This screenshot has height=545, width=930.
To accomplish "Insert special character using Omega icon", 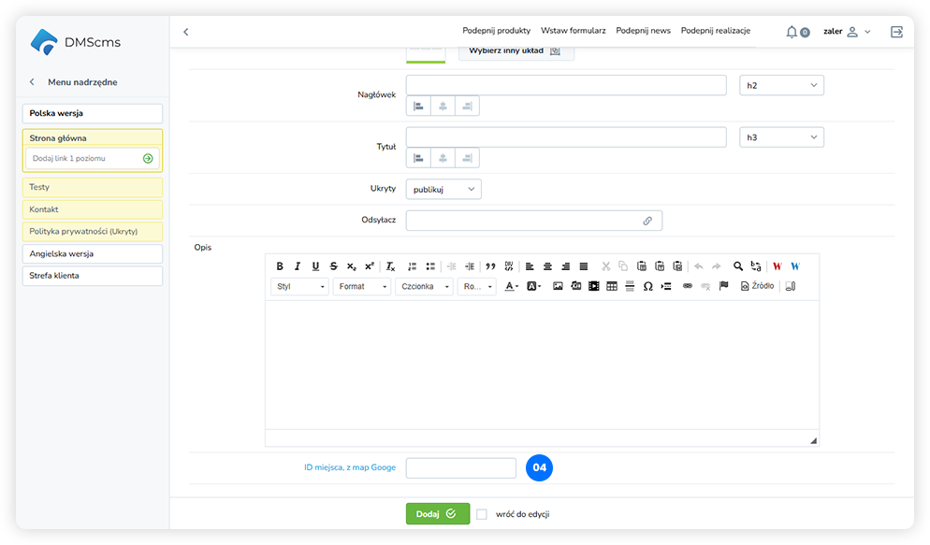I will [x=647, y=286].
